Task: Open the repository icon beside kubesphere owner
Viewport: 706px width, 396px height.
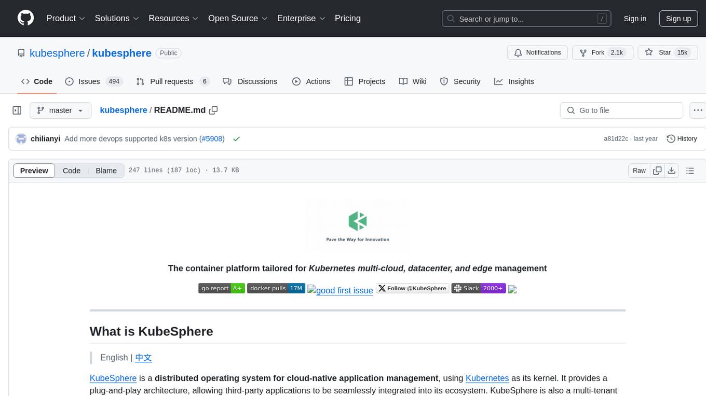Action: (21, 53)
